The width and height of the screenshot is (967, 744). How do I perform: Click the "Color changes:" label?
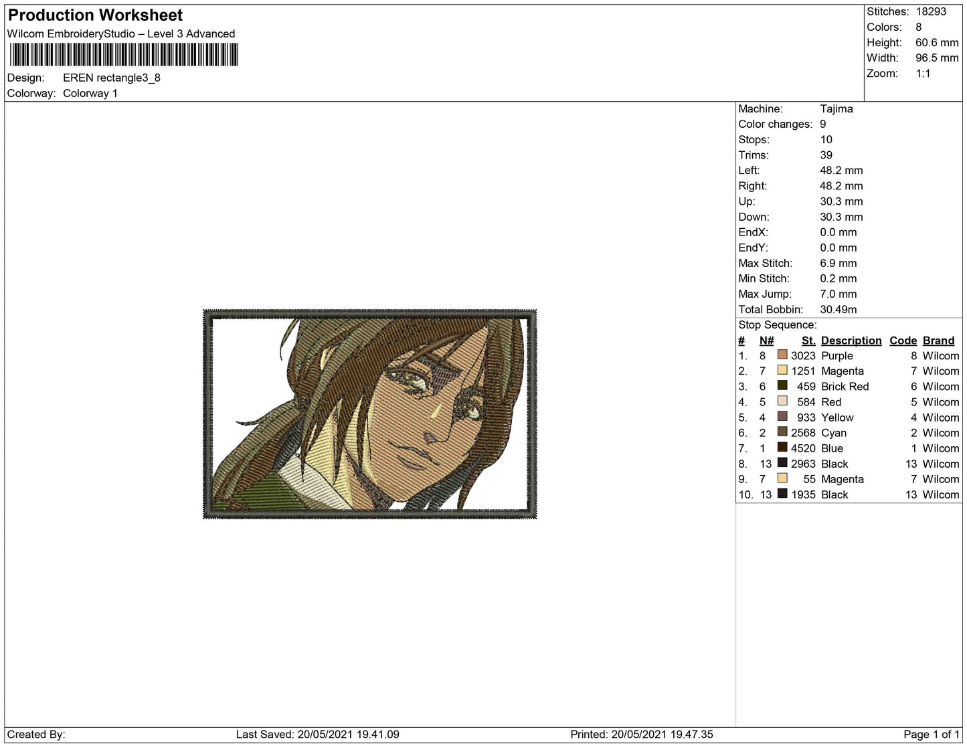(775, 124)
